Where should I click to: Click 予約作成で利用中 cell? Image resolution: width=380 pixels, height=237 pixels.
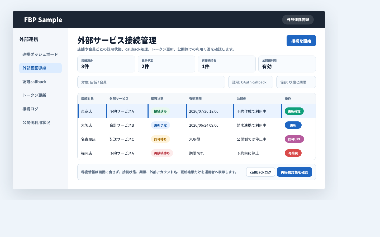[x=258, y=111]
